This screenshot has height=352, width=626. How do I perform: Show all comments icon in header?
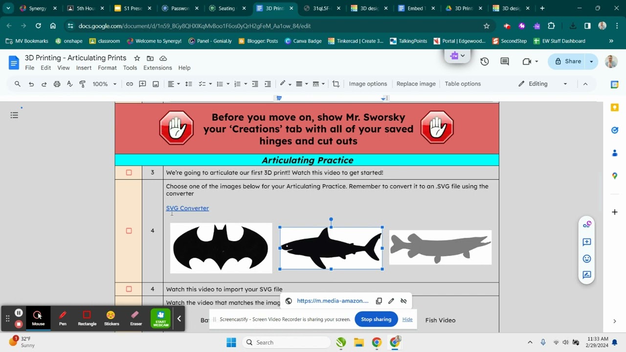[505, 61]
